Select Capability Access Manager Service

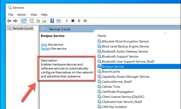[x=126, y=77]
